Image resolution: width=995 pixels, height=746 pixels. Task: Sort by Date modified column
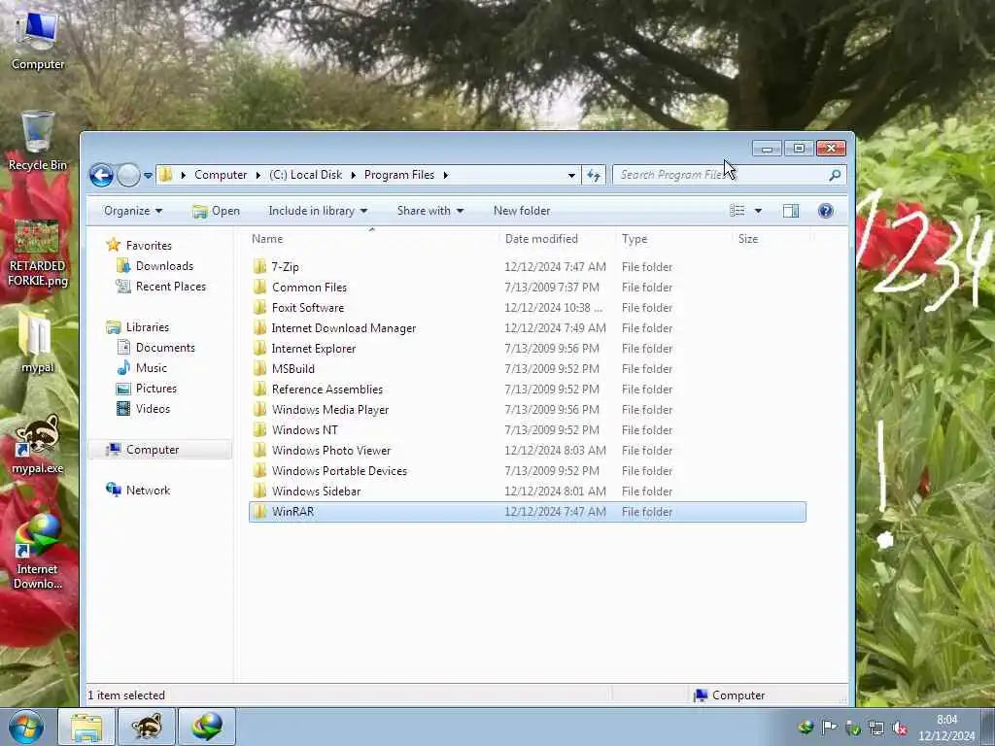(557, 239)
